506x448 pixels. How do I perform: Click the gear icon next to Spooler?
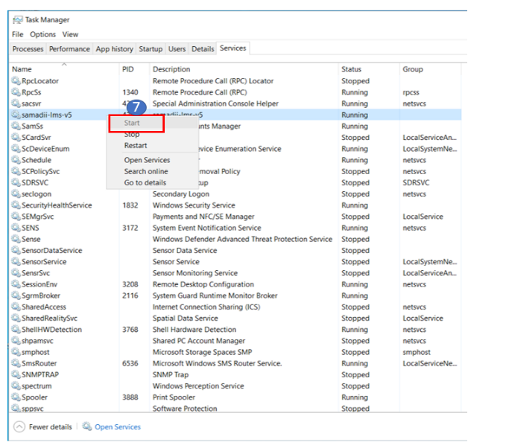(x=16, y=397)
